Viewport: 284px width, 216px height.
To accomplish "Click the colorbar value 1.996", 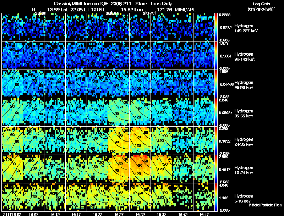I will tap(224, 72).
